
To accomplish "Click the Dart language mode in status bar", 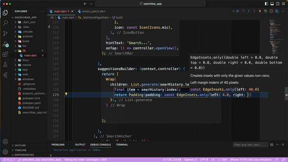I will pyautogui.click(x=224, y=160).
